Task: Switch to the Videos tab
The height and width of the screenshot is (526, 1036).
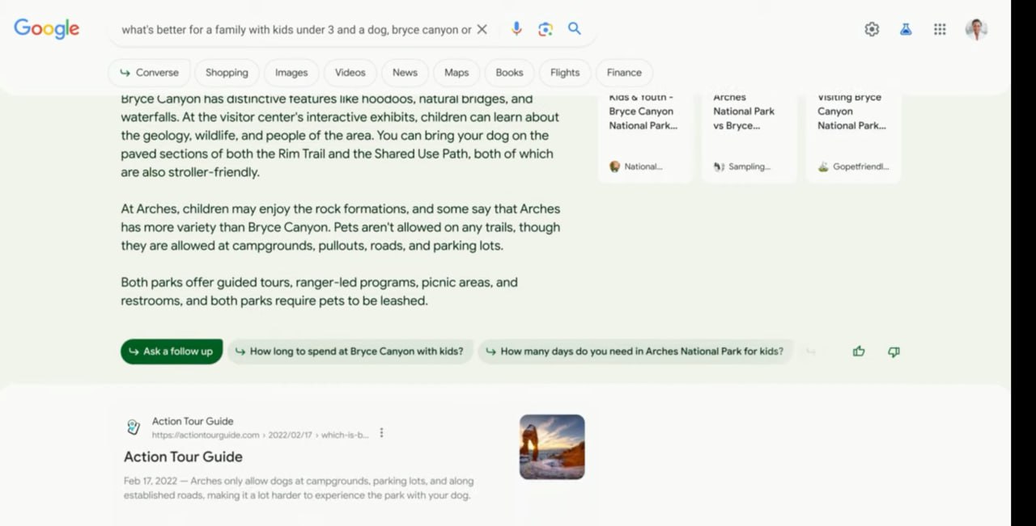Action: (350, 72)
